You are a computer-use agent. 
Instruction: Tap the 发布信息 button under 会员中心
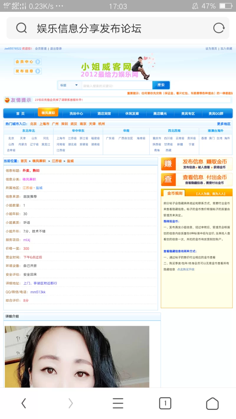pyautogui.click(x=28, y=71)
